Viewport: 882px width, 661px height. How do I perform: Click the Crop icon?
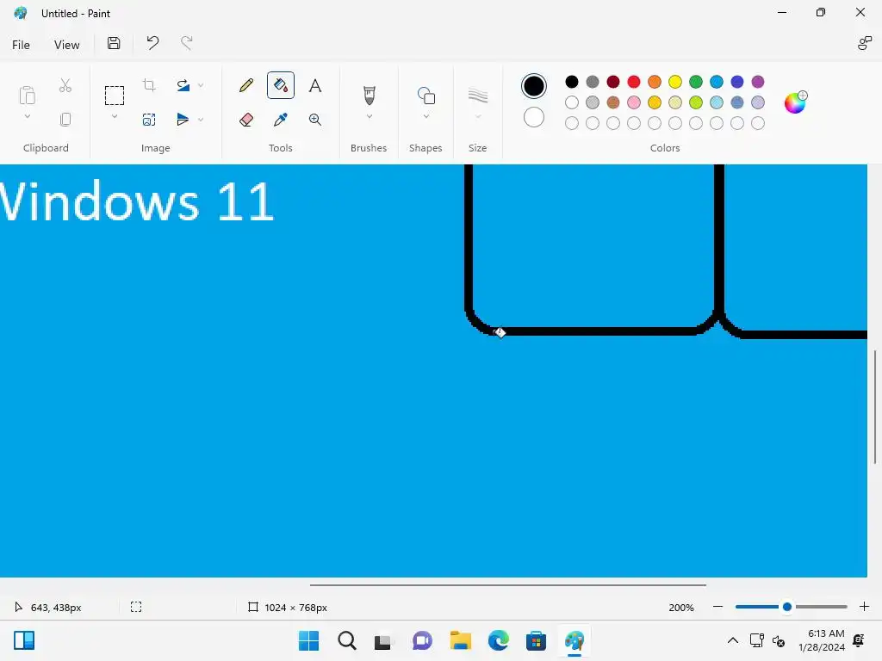pyautogui.click(x=149, y=85)
